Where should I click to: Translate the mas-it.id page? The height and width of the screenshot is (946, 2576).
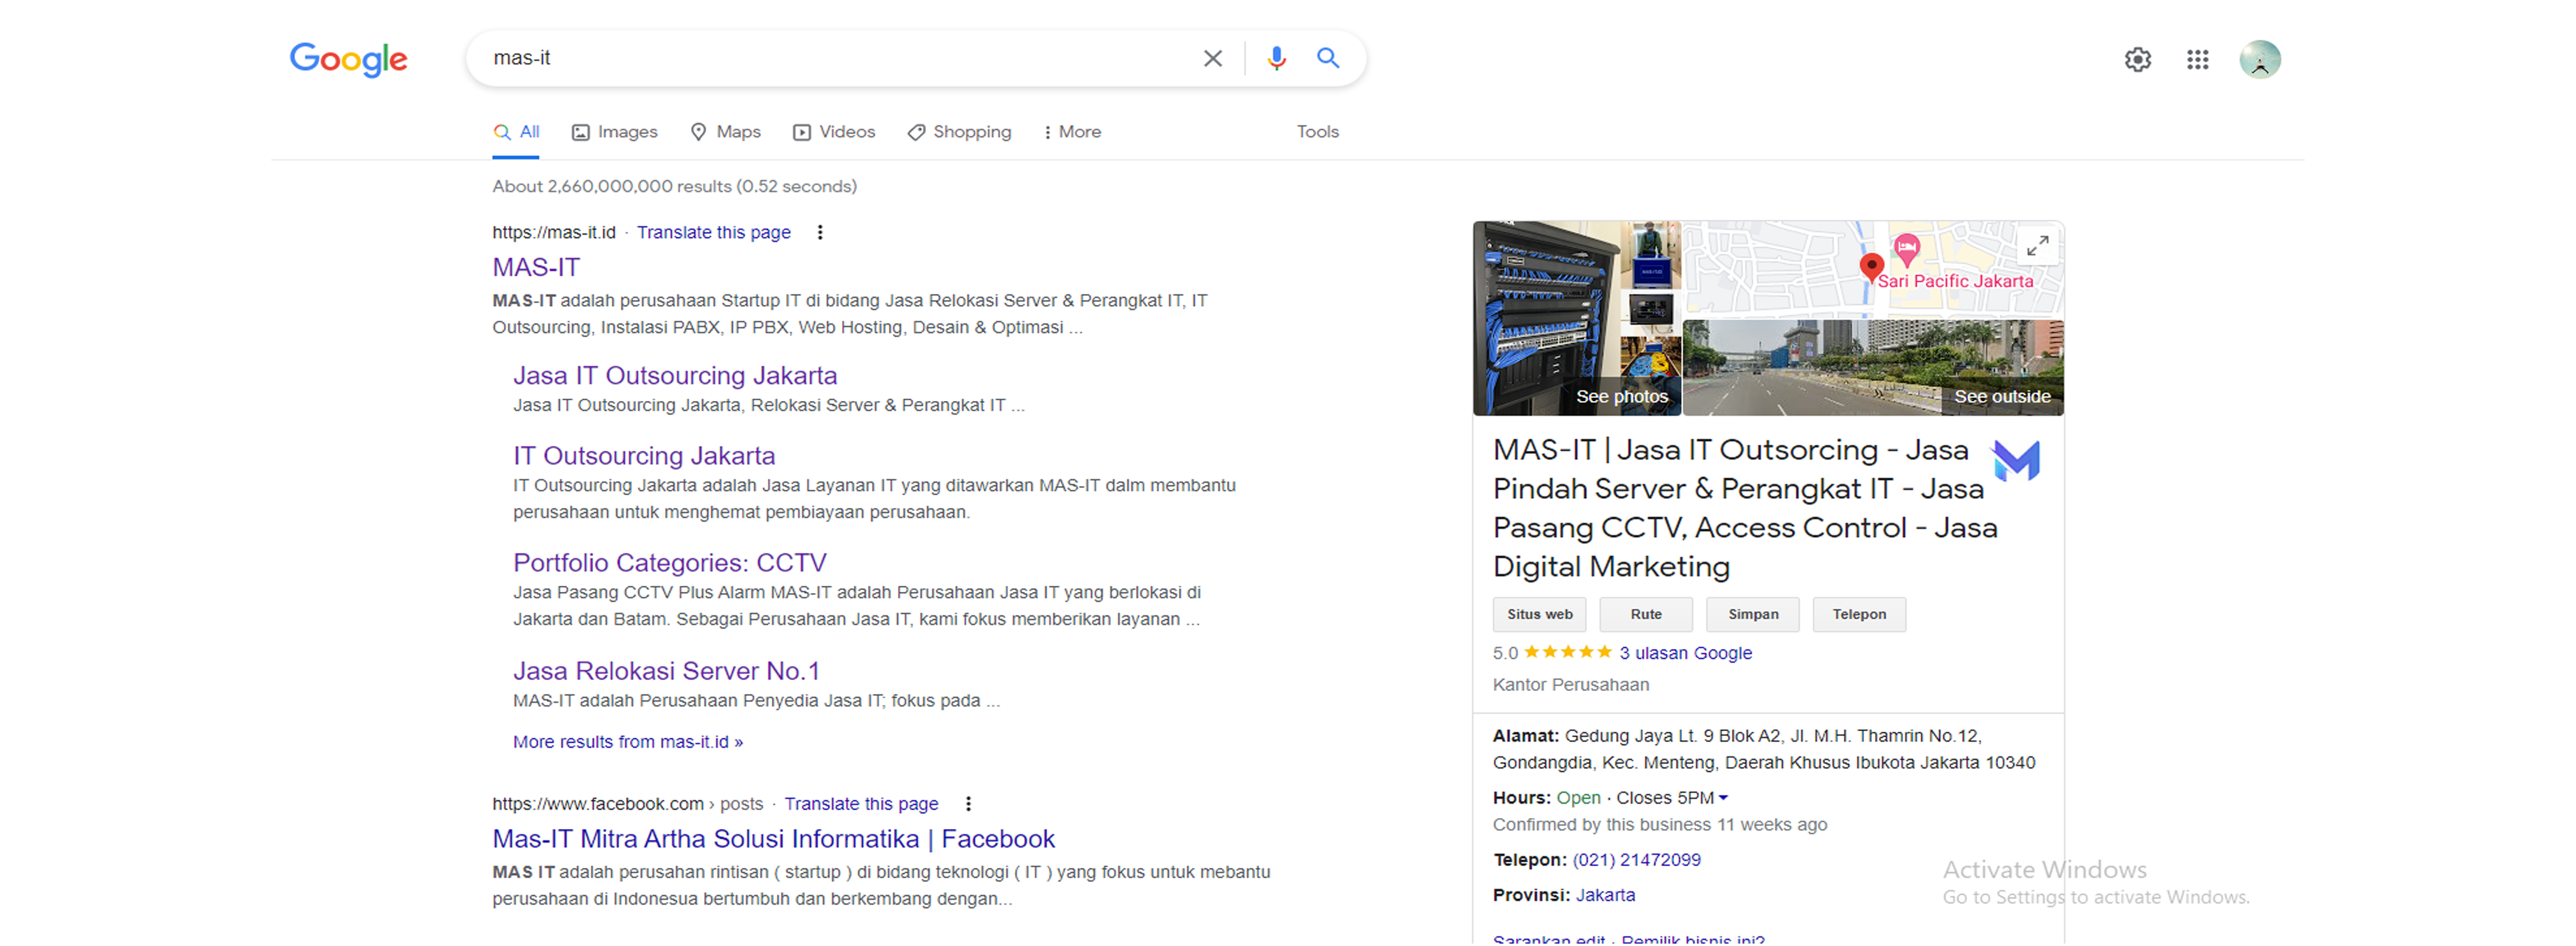(714, 233)
